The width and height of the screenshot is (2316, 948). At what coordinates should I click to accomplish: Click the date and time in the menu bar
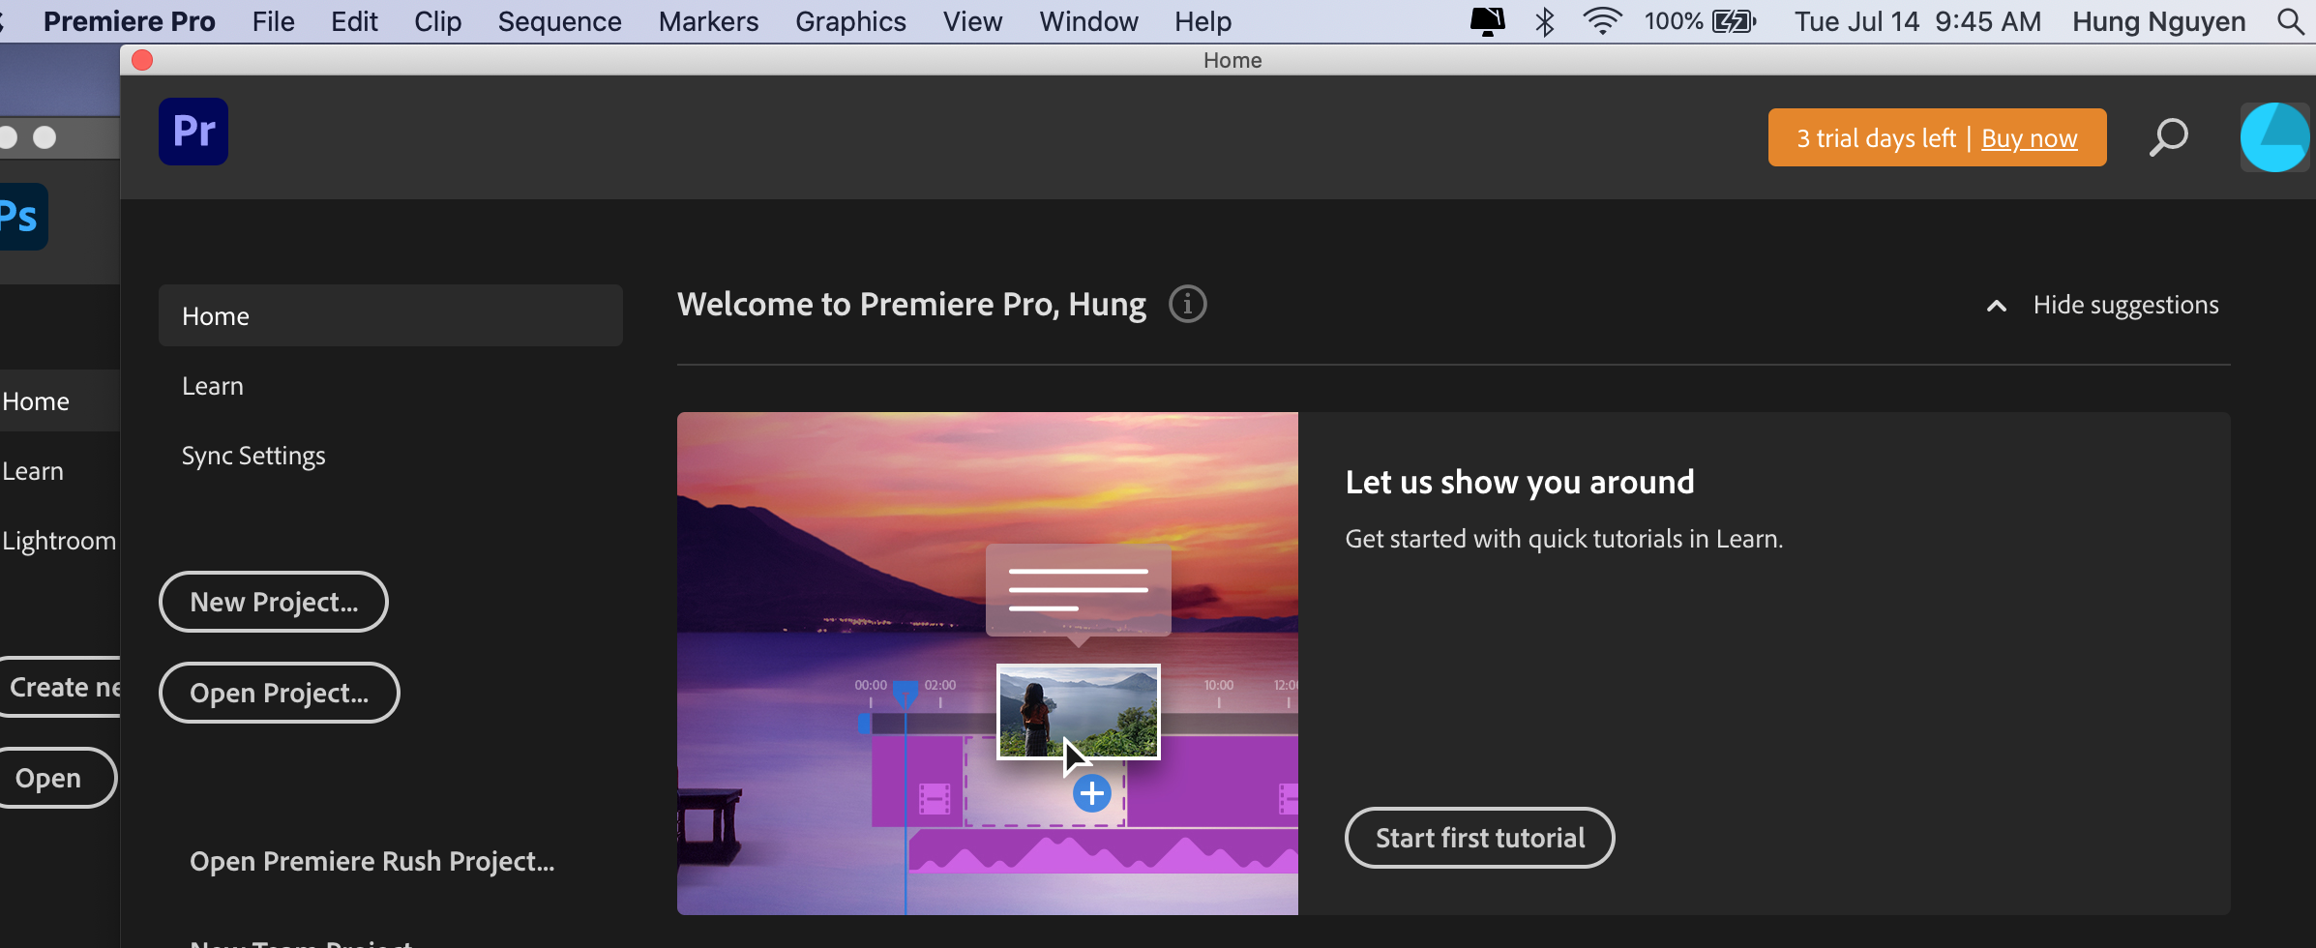pyautogui.click(x=1917, y=21)
